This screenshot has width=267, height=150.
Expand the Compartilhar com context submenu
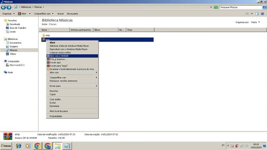(72, 77)
